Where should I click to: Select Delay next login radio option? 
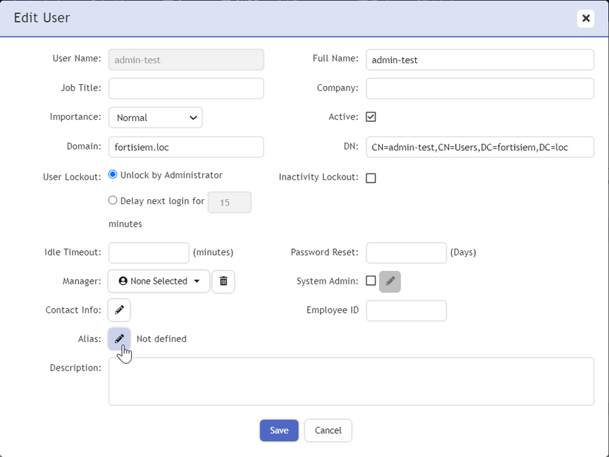[x=114, y=201]
